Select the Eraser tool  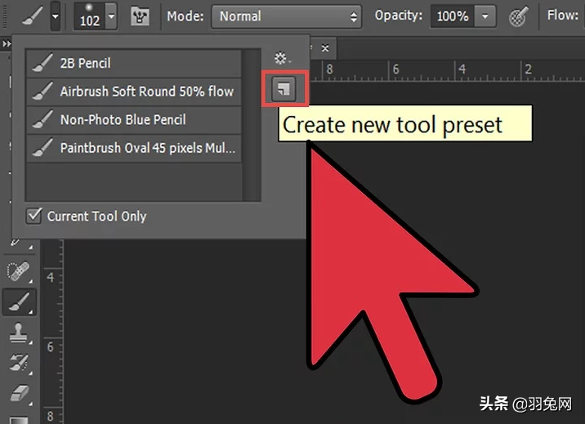20,394
